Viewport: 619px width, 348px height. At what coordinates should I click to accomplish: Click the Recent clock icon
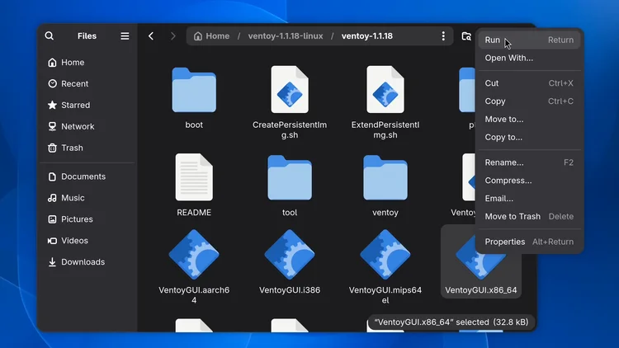[52, 83]
